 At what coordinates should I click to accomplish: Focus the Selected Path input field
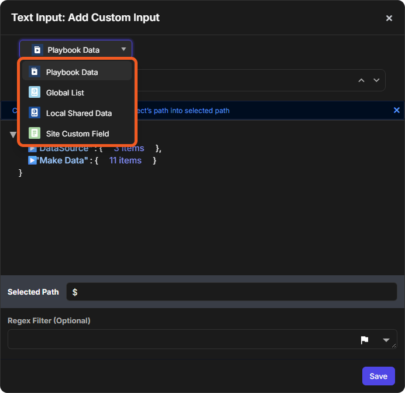pos(231,292)
